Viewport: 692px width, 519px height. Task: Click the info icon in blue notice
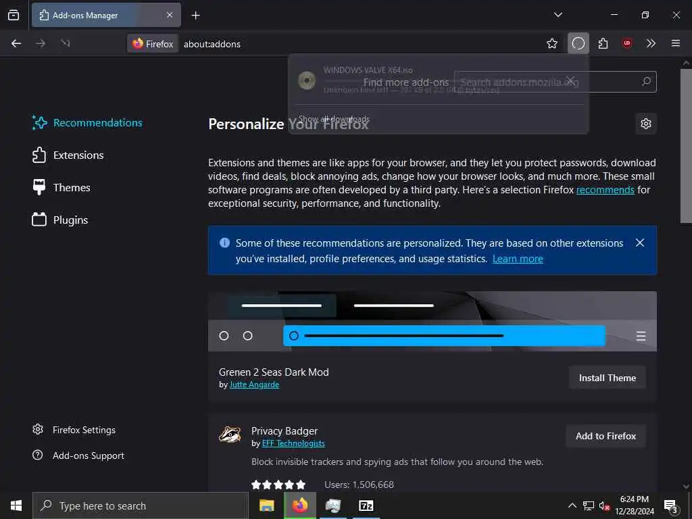pos(224,243)
